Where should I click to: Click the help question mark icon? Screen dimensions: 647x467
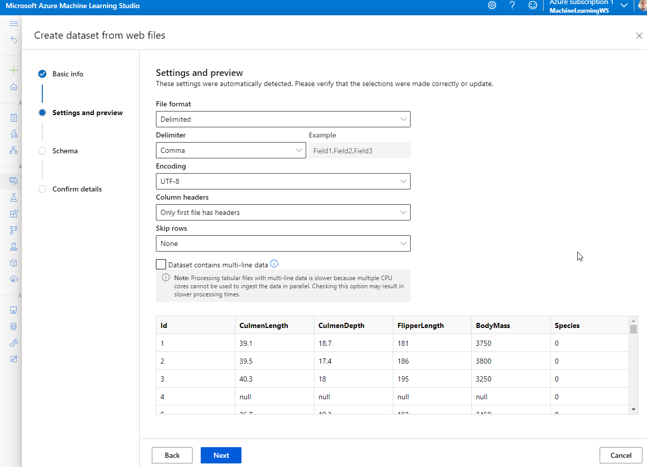(513, 6)
